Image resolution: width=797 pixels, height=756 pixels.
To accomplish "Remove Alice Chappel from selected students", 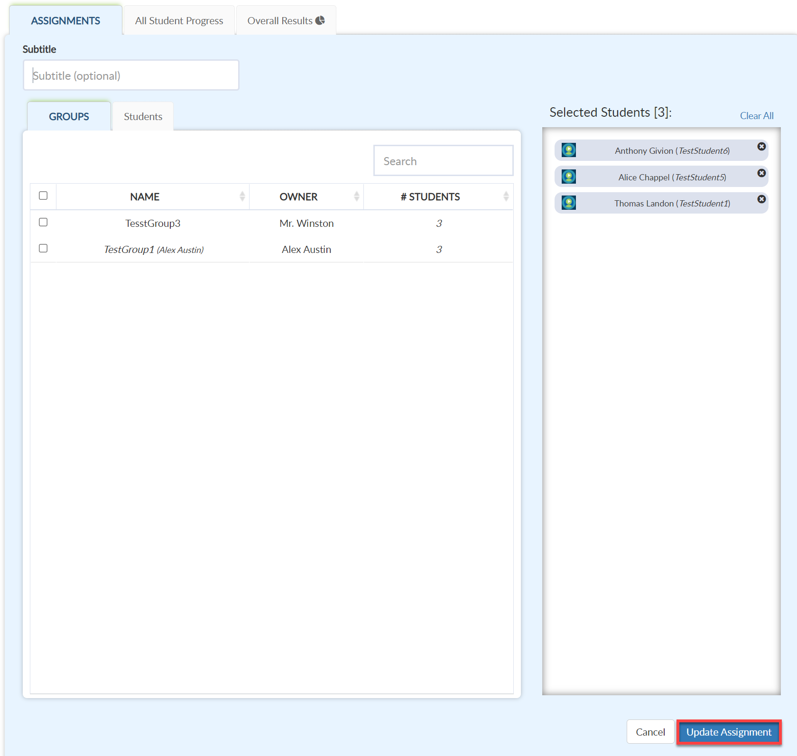I will (x=761, y=173).
